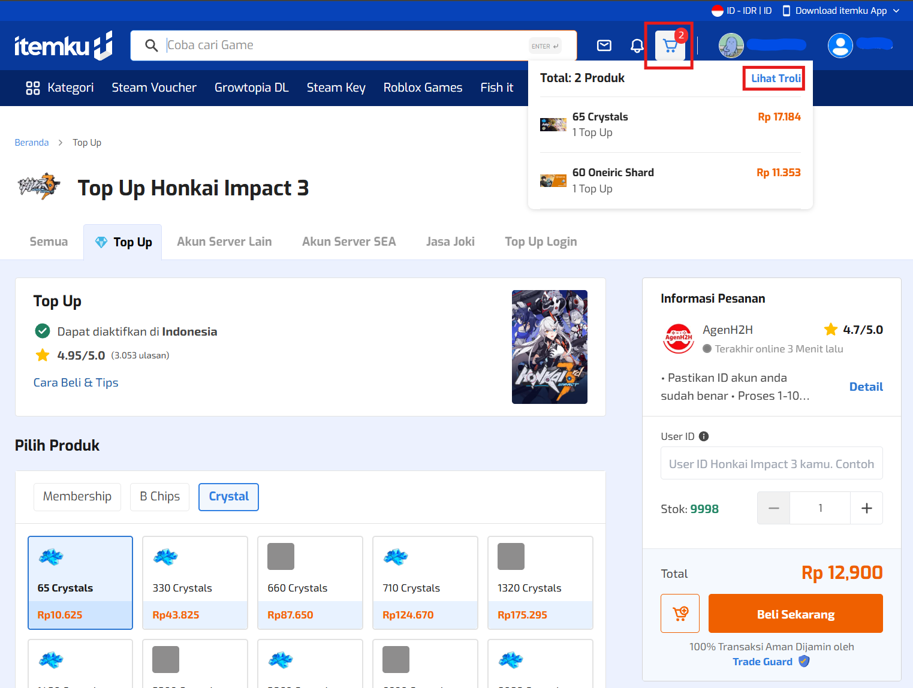Open the shopping cart icon
The width and height of the screenshot is (913, 688).
tap(670, 46)
